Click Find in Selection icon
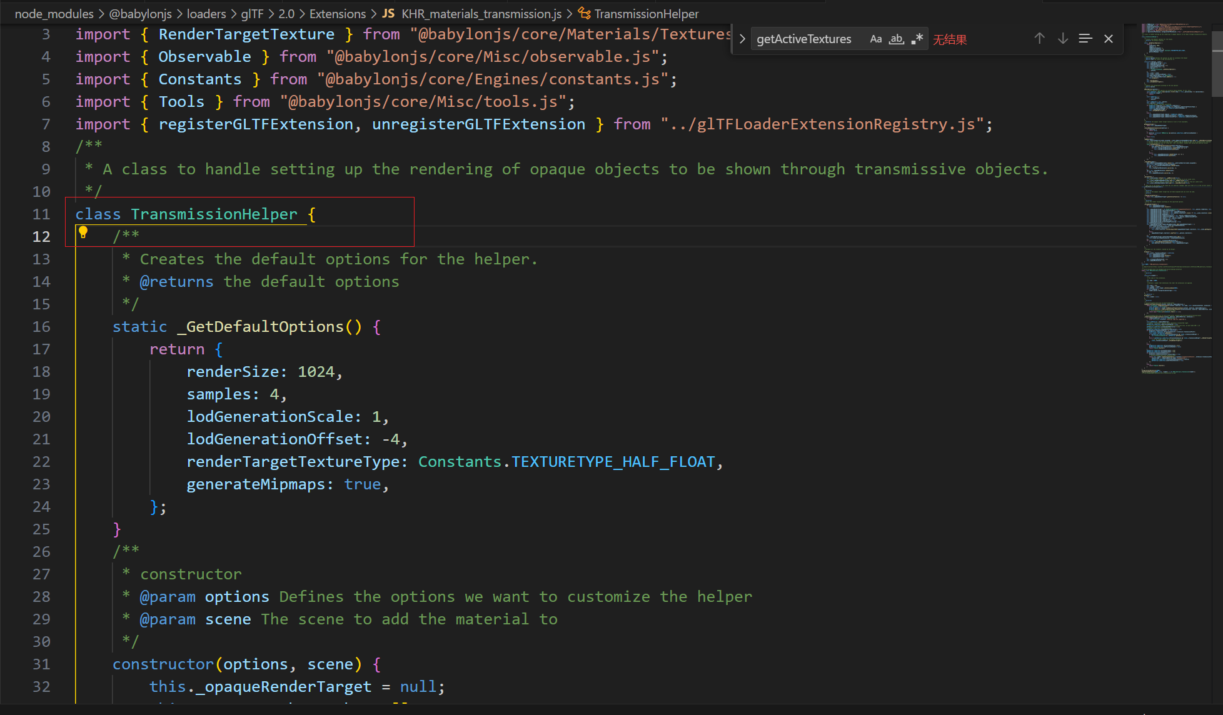This screenshot has width=1223, height=715. coord(1085,39)
